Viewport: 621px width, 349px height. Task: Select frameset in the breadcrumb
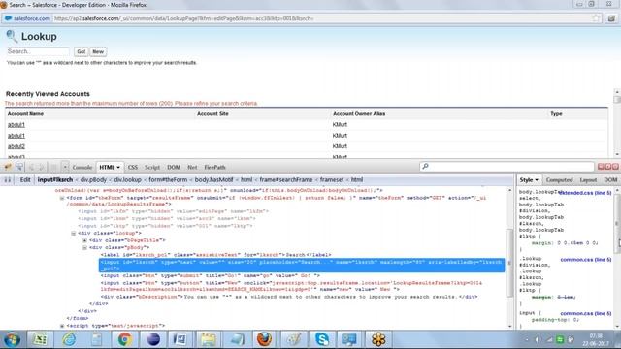pyautogui.click(x=332, y=180)
